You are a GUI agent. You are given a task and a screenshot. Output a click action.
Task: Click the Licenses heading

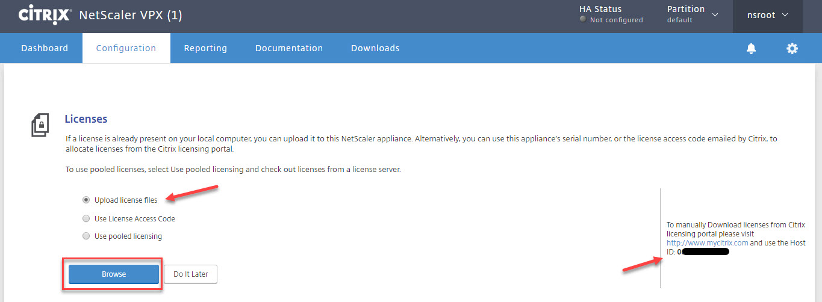[86, 119]
